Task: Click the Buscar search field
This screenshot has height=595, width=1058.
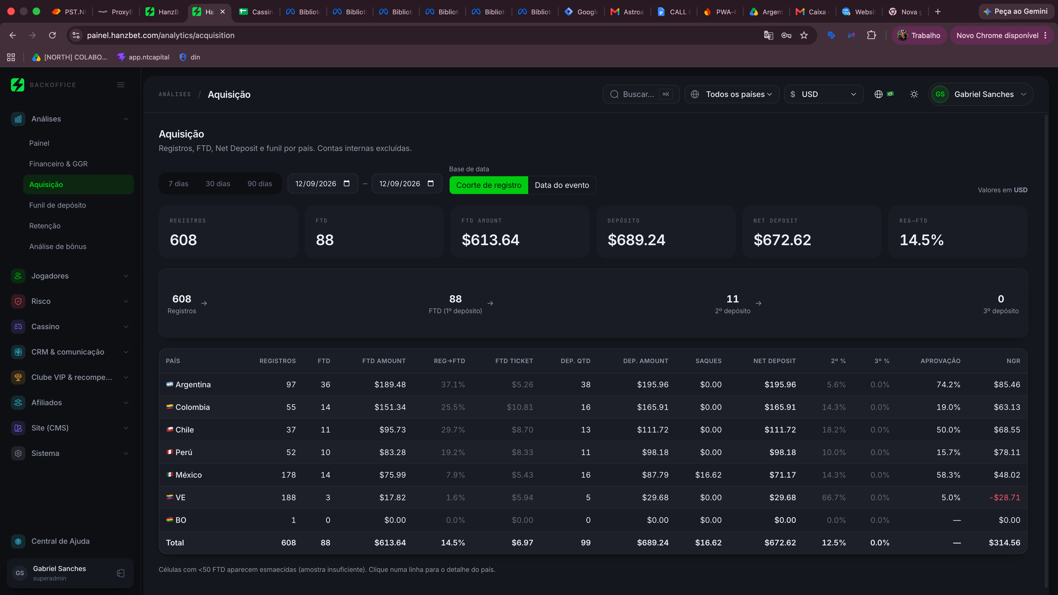Action: [x=641, y=94]
